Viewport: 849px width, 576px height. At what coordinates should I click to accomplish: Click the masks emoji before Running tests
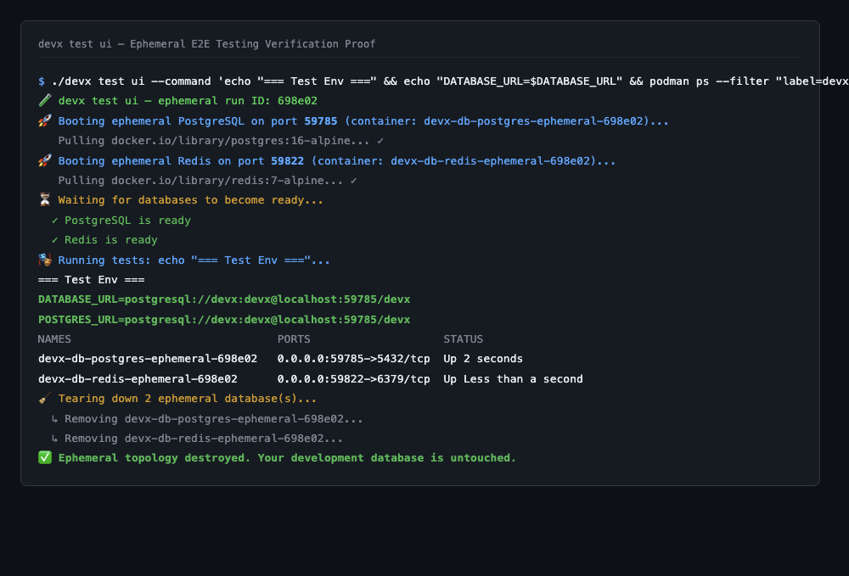coord(45,260)
